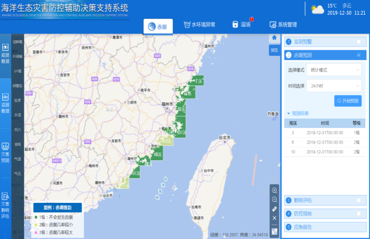The height and width of the screenshot is (239, 370).
Task: Enable the 影响评估 checkbox
Action: point(359,200)
